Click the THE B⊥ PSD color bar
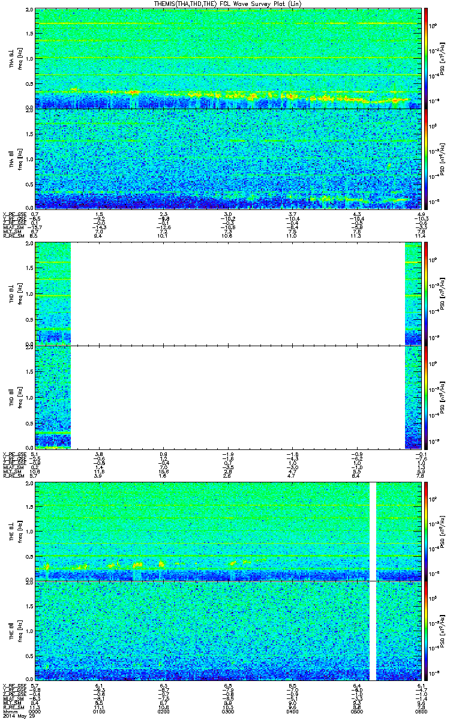 pyautogui.click(x=426, y=532)
